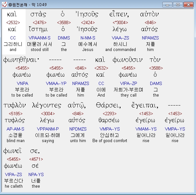Click the English gloss "unto him"

coord(78,141)
